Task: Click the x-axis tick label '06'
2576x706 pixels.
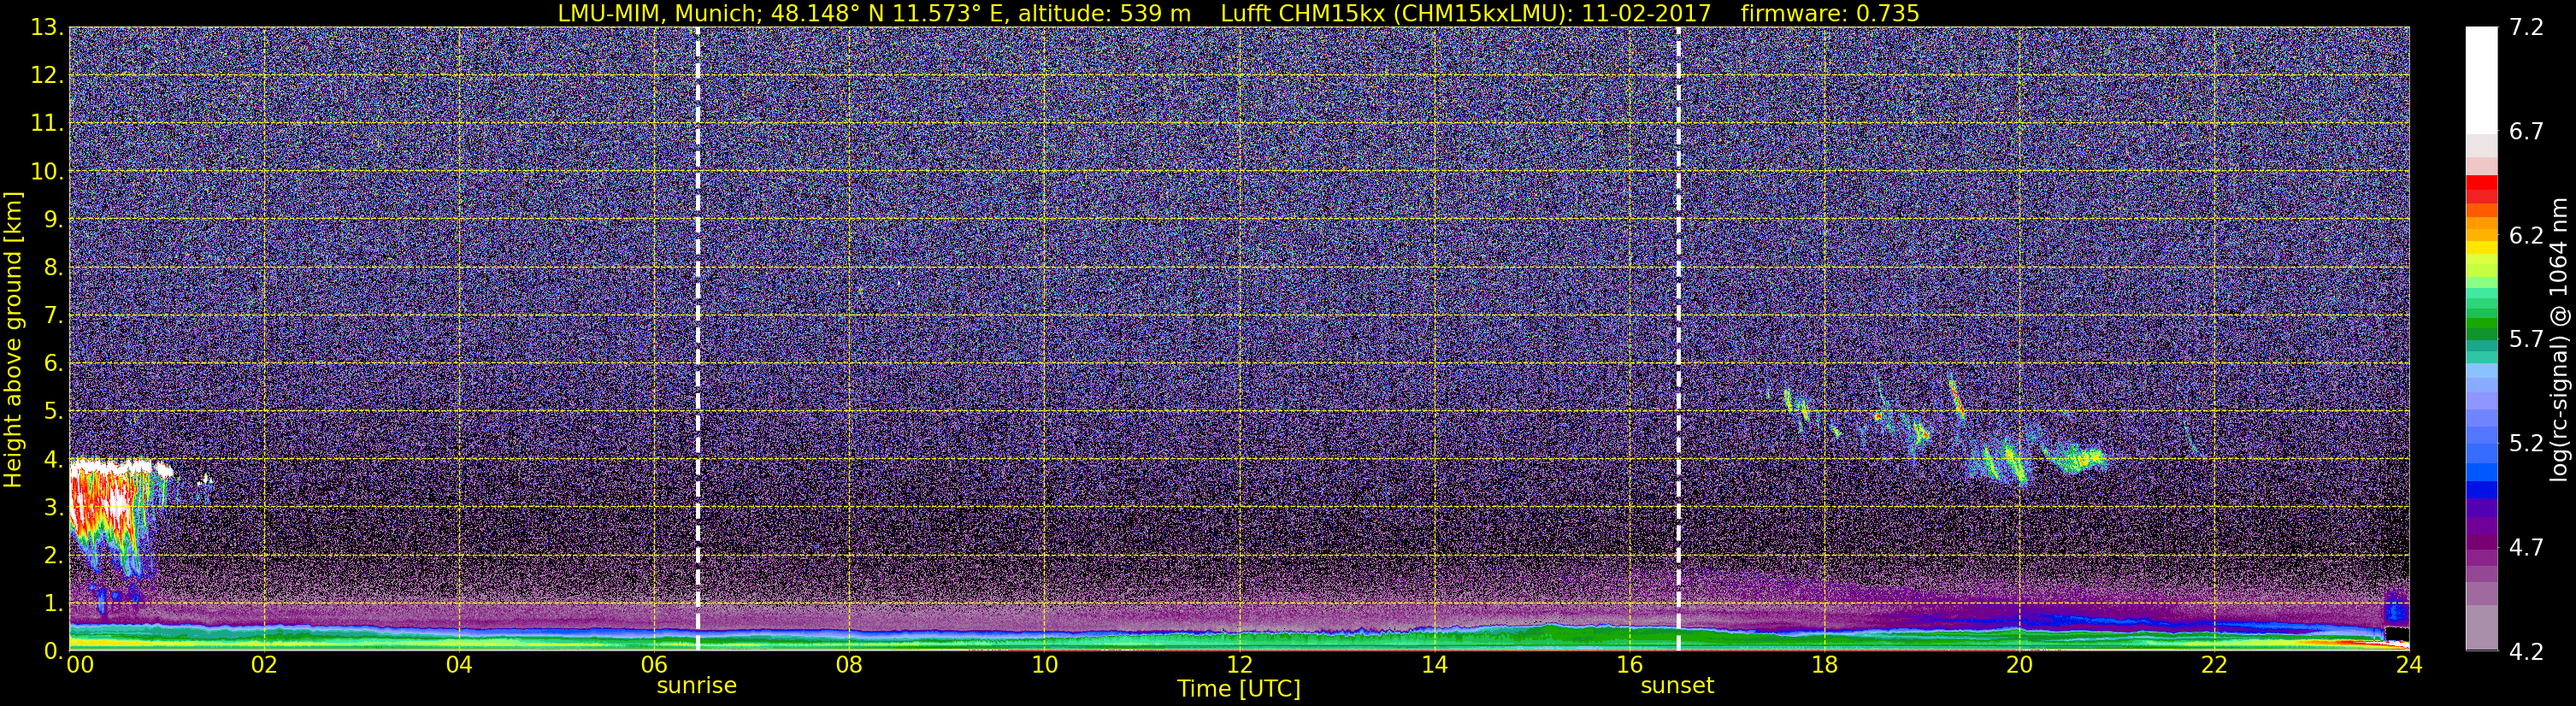Action: (x=654, y=665)
